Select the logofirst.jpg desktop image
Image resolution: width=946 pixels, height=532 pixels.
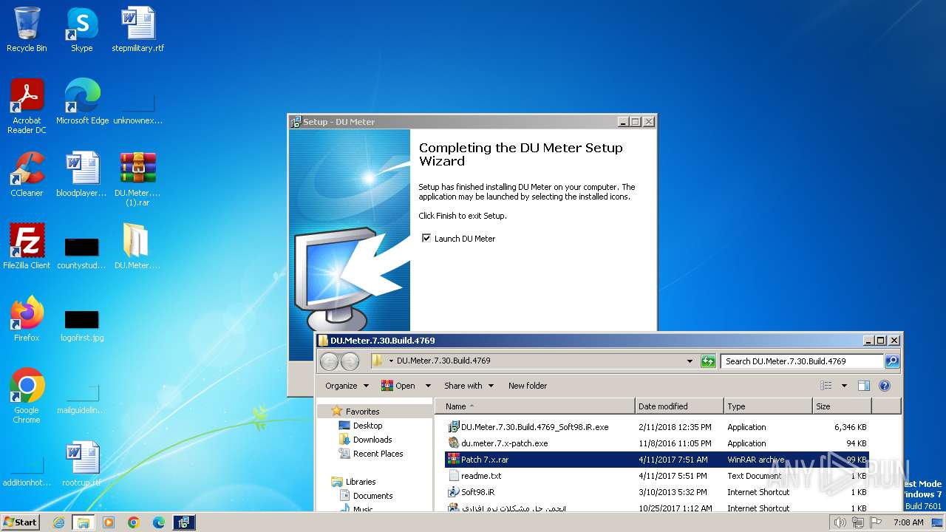pyautogui.click(x=81, y=324)
